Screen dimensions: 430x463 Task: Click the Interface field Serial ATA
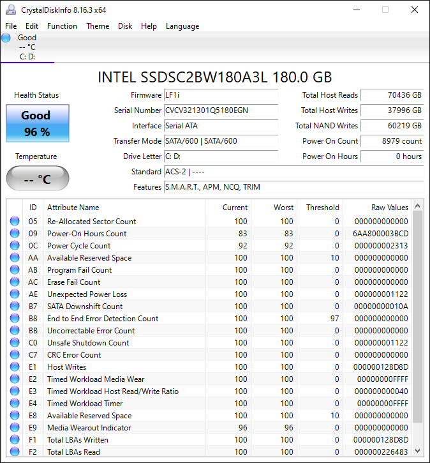pos(221,126)
